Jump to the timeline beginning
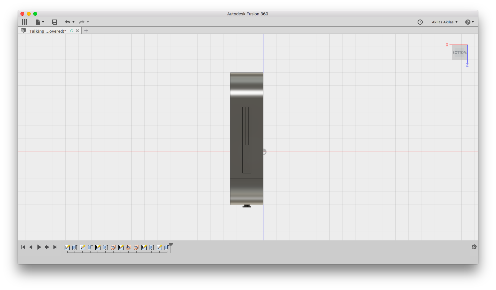Viewport: 496px width, 290px height. pyautogui.click(x=23, y=247)
